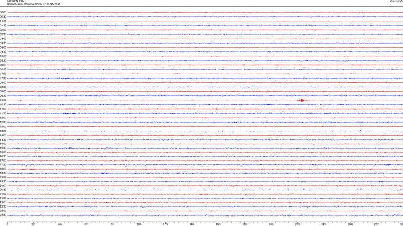The height and width of the screenshot is (226, 403).
Task: Select the 05:30 time label
Action: pos(3,61)
